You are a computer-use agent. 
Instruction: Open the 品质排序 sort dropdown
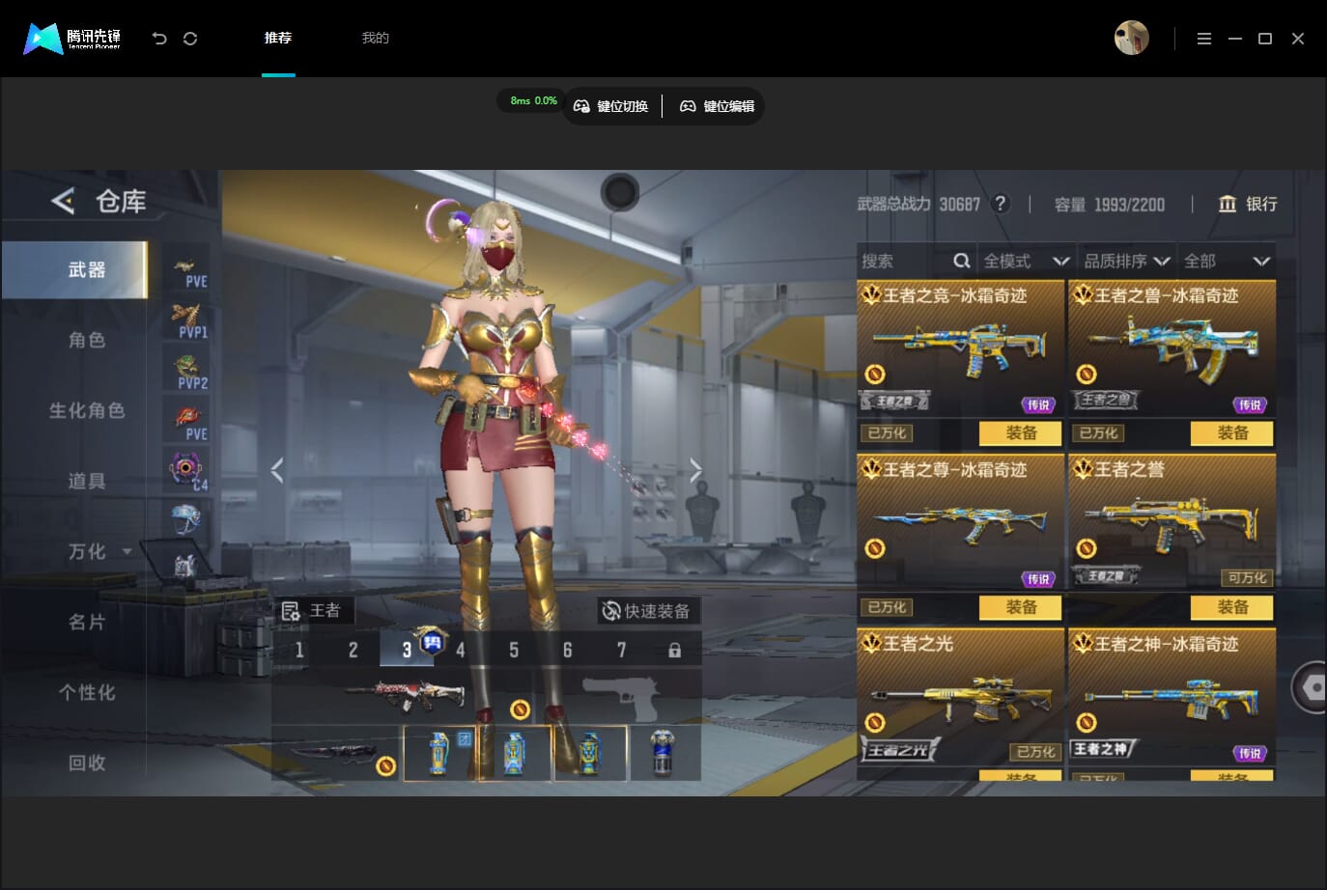click(1127, 261)
